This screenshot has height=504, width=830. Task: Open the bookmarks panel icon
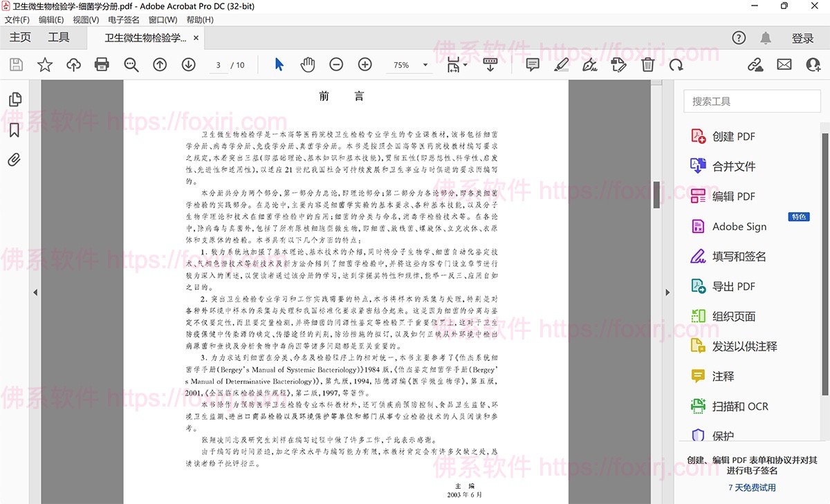pos(15,129)
